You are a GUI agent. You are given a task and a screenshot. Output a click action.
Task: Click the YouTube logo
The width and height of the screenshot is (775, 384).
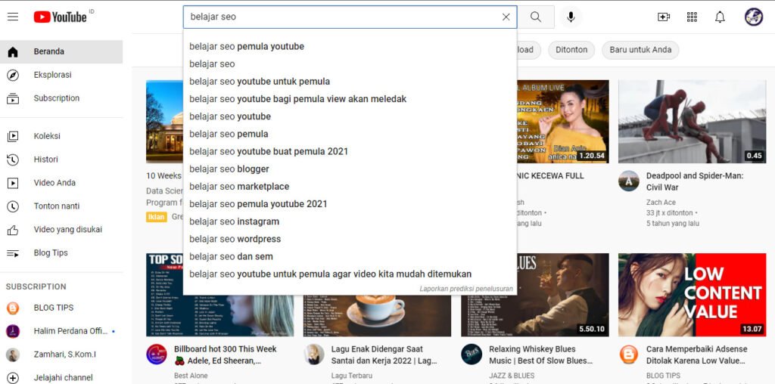tap(61, 17)
